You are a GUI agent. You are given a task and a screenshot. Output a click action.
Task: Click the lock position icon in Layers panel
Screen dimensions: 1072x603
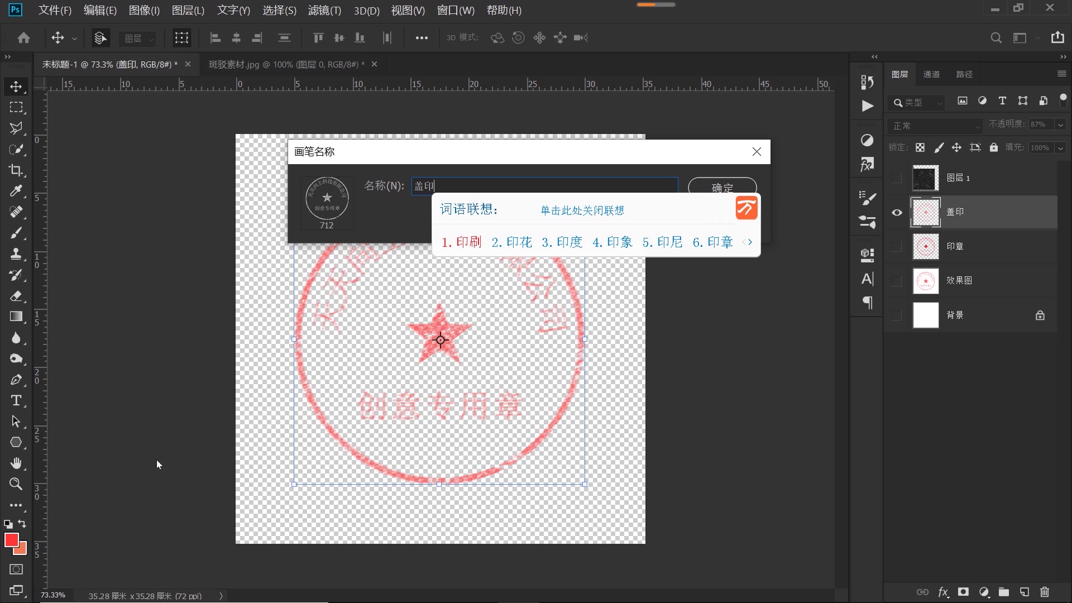coord(956,147)
